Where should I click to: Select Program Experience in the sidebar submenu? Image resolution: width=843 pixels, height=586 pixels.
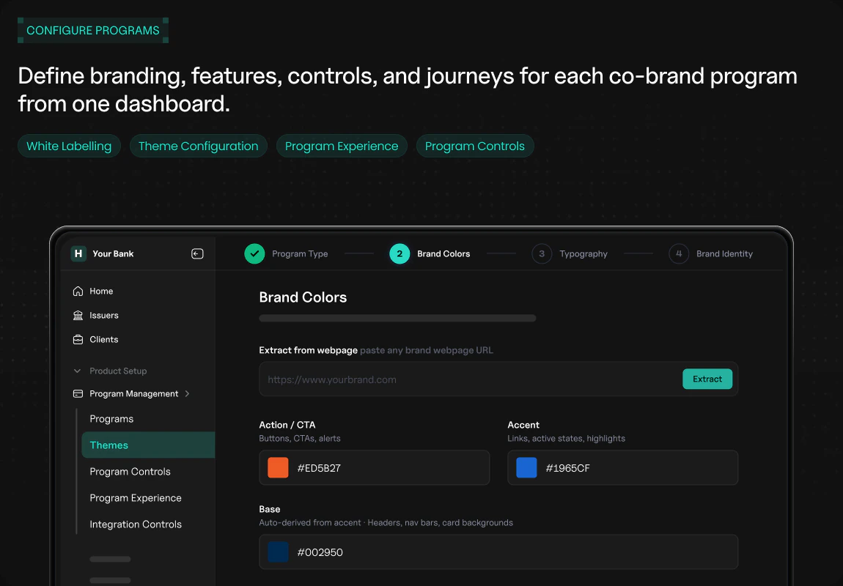pos(136,498)
